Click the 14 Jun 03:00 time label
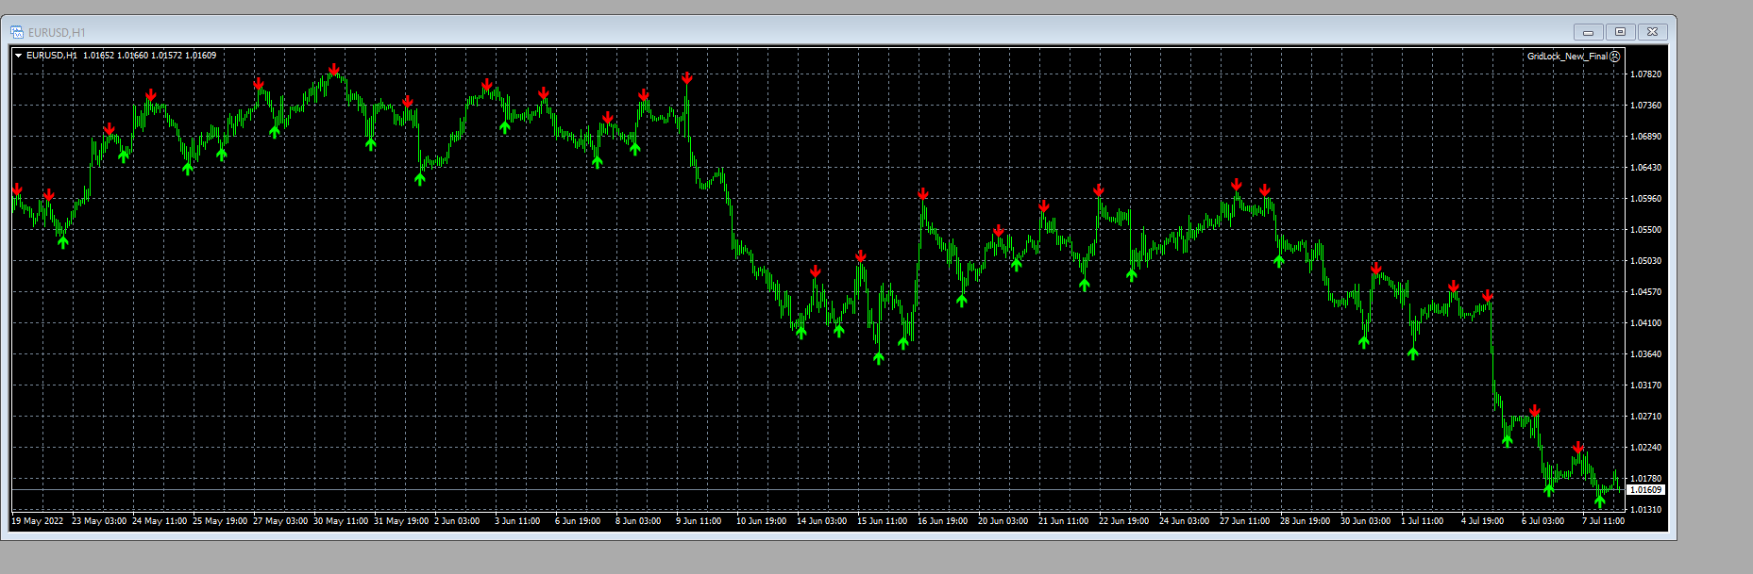This screenshot has width=1753, height=574. pos(822,521)
